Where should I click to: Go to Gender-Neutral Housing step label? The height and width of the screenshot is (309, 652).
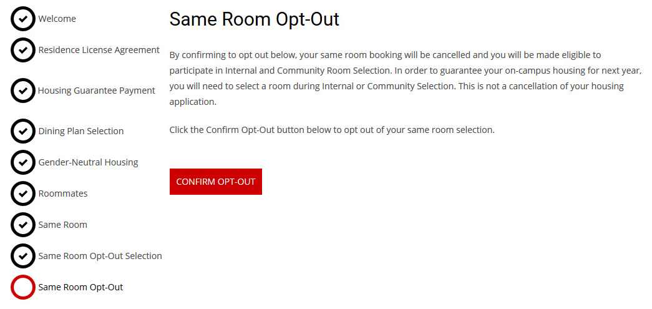coord(88,162)
